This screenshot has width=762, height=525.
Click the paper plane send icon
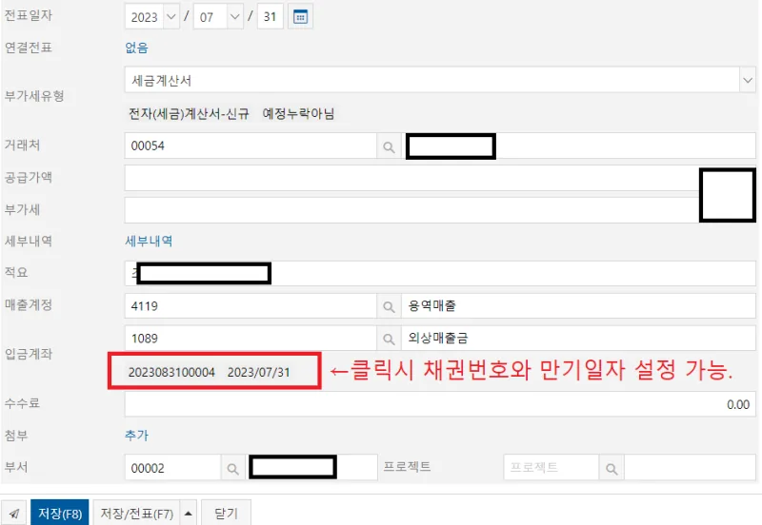pos(14,513)
